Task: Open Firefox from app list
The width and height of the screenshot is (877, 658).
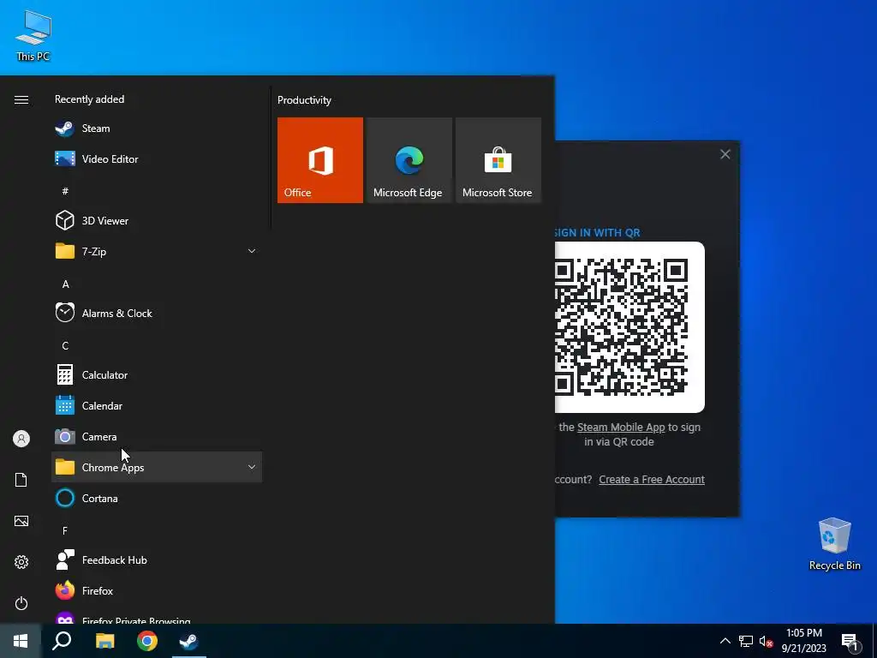Action: point(157,590)
